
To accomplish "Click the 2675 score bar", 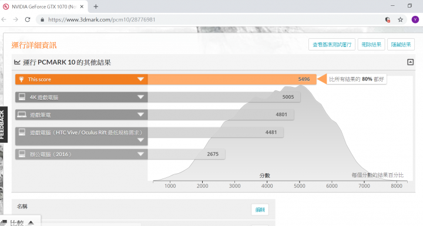I will (x=186, y=154).
